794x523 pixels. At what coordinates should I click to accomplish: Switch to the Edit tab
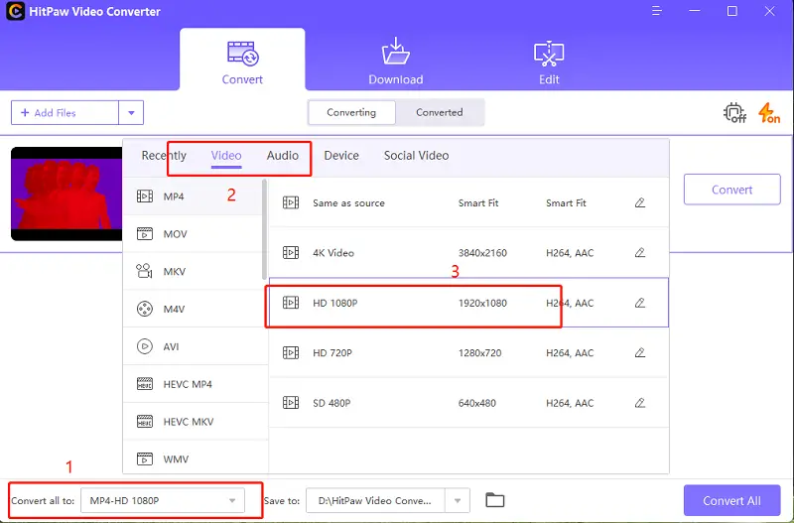549,61
